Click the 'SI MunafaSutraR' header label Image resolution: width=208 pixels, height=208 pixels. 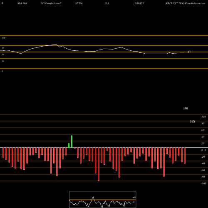51,3
